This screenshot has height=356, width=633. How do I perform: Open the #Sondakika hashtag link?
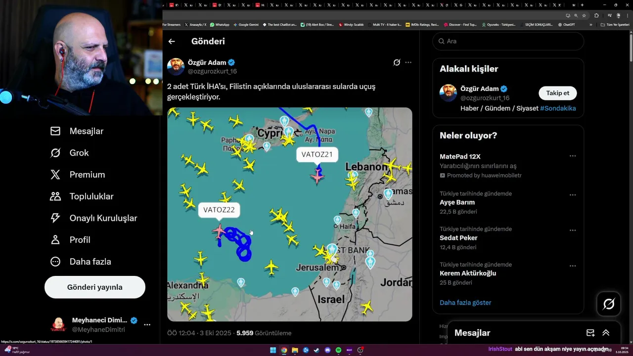coord(558,108)
